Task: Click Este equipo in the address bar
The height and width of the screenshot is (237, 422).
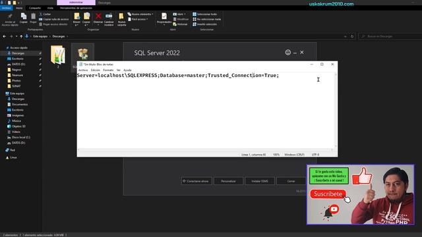Action: [40, 36]
